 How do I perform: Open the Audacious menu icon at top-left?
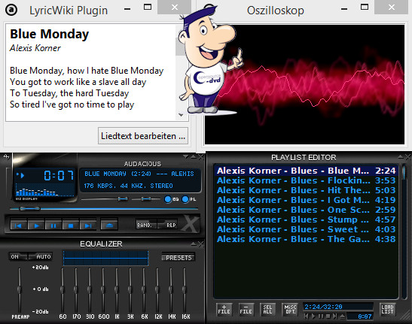[6, 157]
